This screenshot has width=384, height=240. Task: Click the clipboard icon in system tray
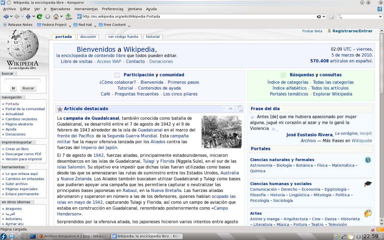pyautogui.click(x=351, y=236)
